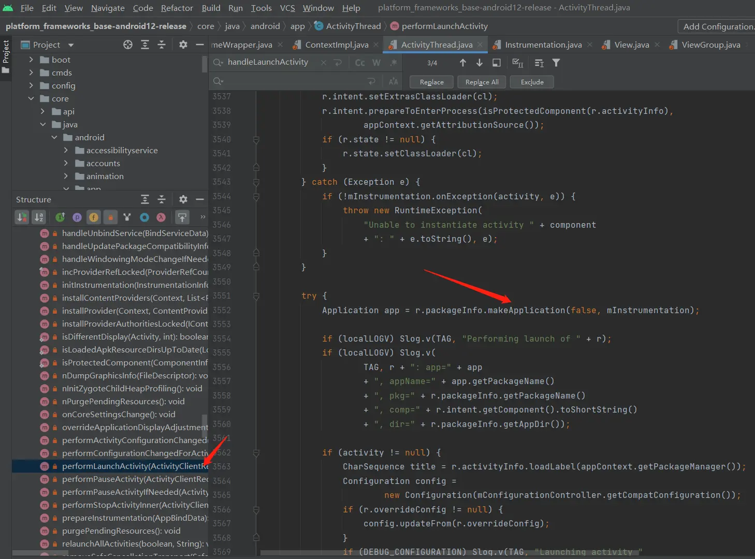Open Project panel settings gear
Image resolution: width=755 pixels, height=559 pixels.
183,45
